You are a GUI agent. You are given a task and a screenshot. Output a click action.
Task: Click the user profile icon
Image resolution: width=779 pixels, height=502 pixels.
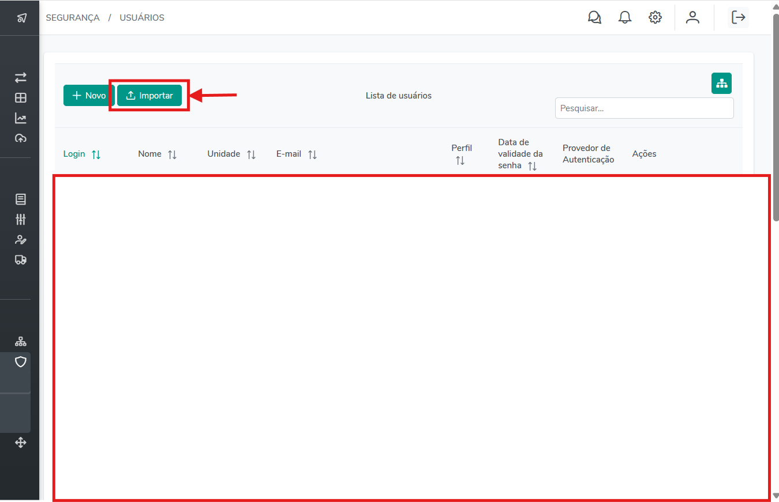click(x=692, y=18)
